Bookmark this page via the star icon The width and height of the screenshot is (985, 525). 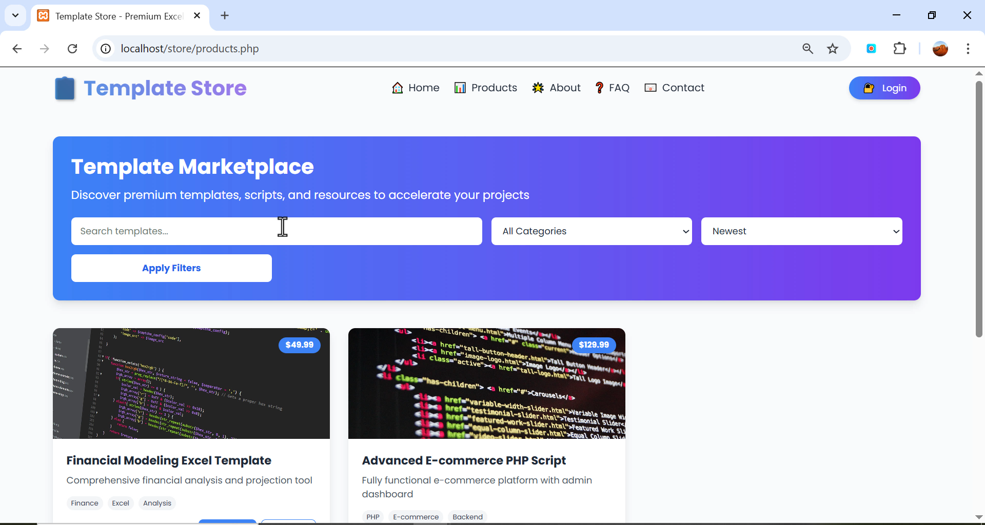tap(833, 48)
